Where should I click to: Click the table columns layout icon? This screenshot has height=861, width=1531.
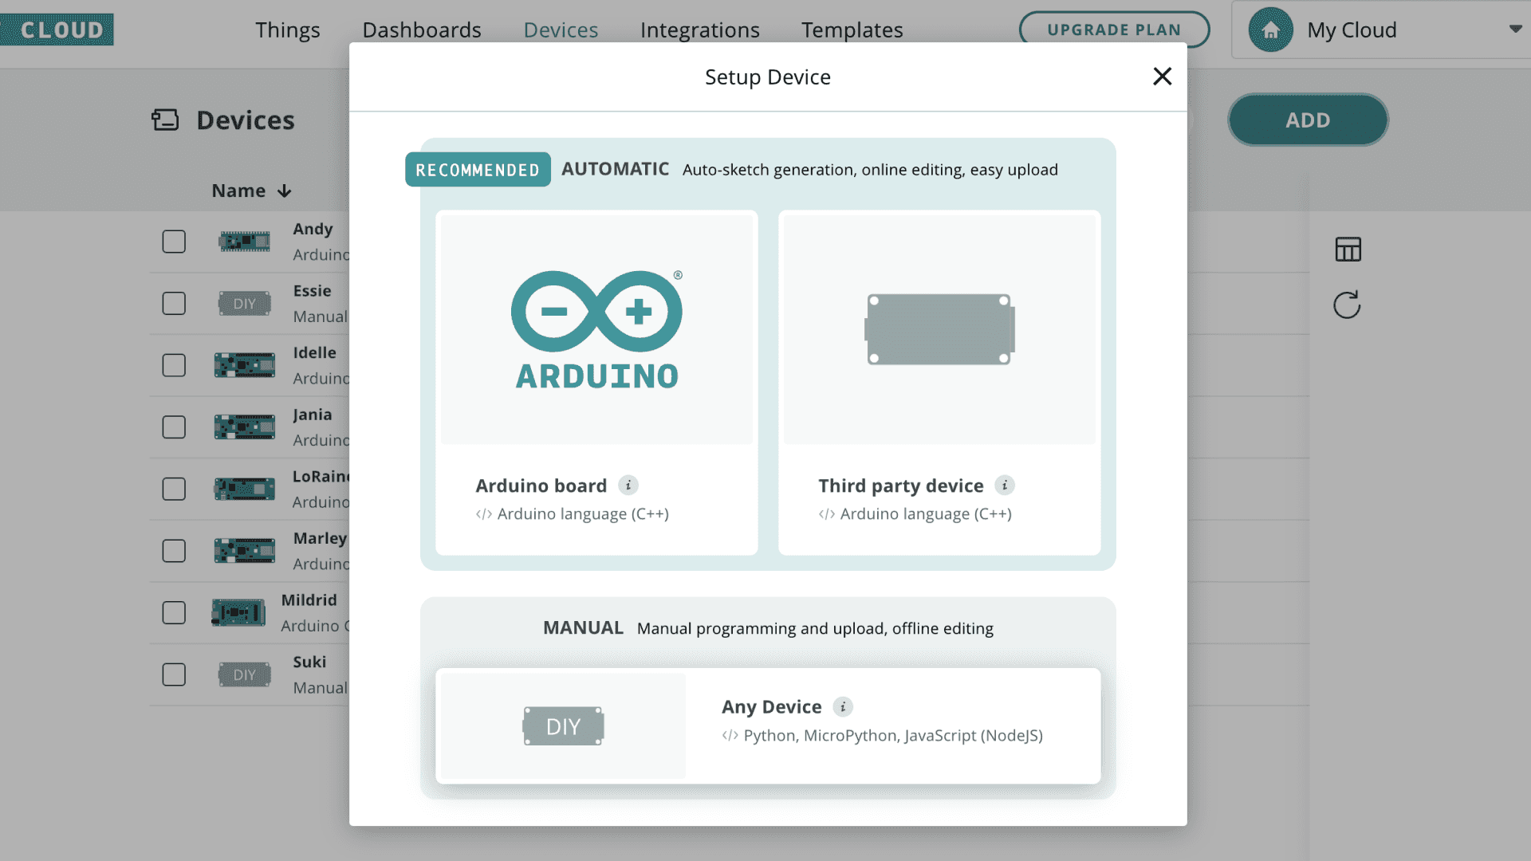(1348, 250)
